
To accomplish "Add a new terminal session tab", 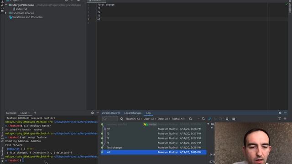I will (35, 113).
